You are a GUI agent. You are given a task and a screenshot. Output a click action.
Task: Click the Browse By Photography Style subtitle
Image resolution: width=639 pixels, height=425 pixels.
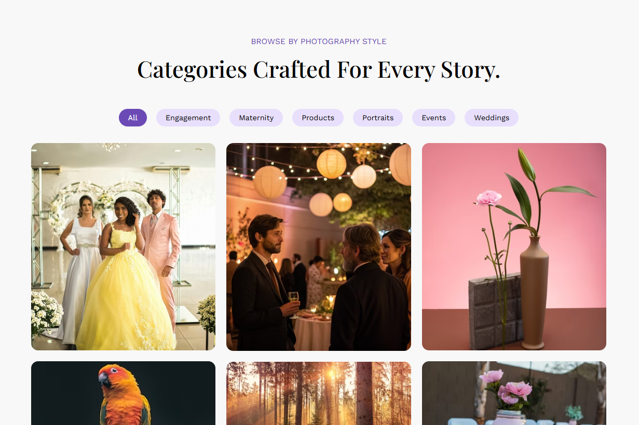(319, 41)
